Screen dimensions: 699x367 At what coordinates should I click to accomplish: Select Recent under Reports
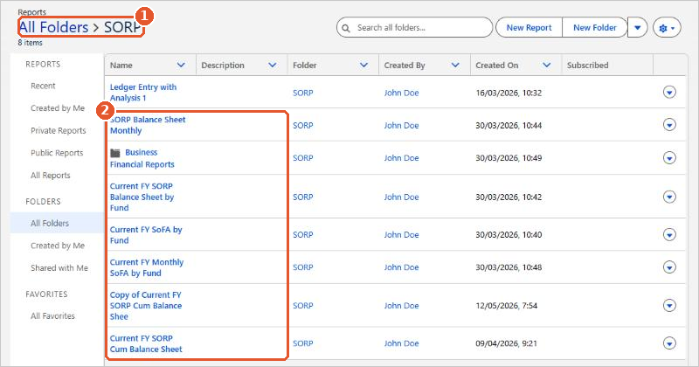[x=43, y=86]
